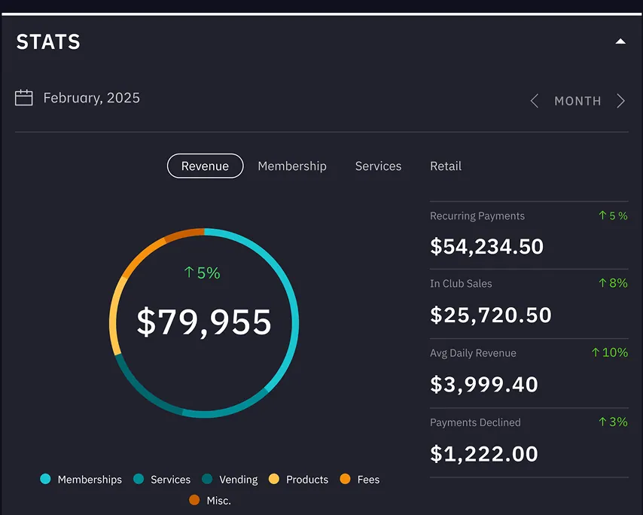Image resolution: width=643 pixels, height=515 pixels.
Task: Click the Memberships legend dot
Action: [45, 479]
